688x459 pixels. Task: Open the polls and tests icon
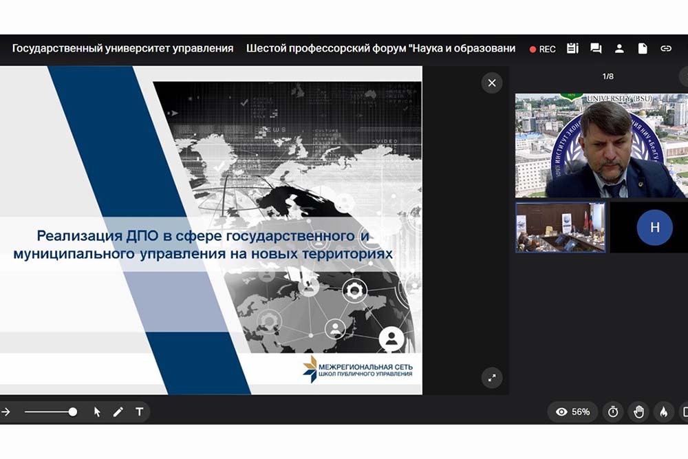tap(572, 48)
